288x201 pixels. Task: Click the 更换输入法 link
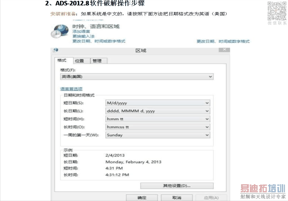[84, 36]
